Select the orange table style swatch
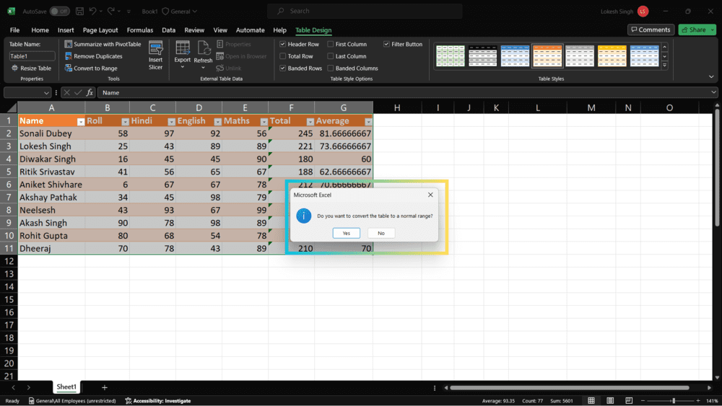 tap(547, 56)
